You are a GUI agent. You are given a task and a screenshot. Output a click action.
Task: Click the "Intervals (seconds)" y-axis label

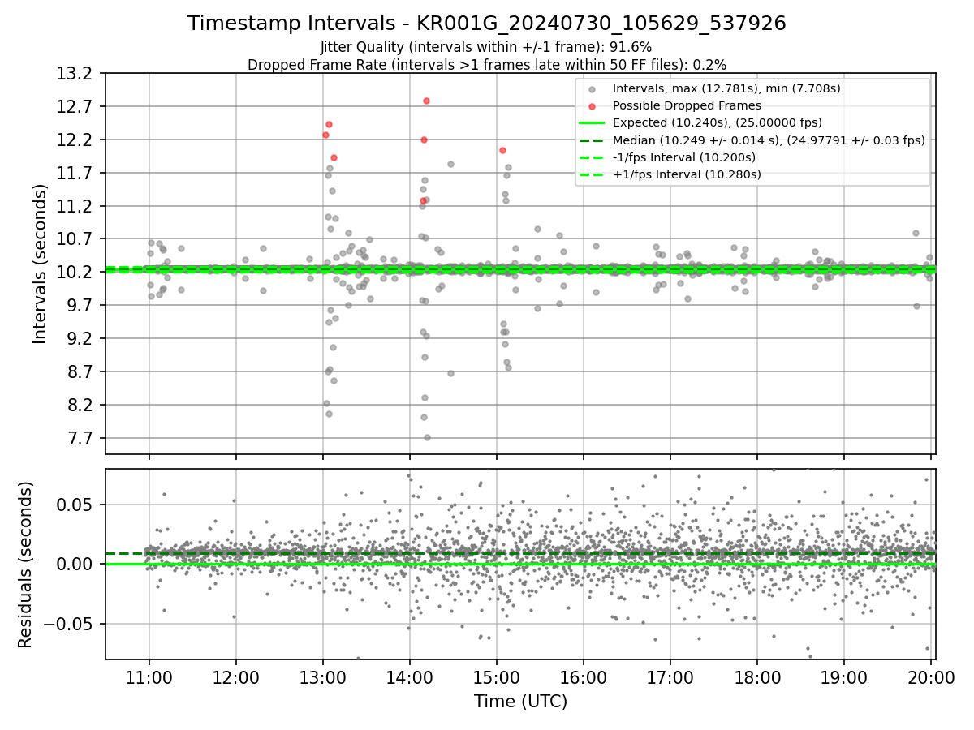tap(40, 263)
